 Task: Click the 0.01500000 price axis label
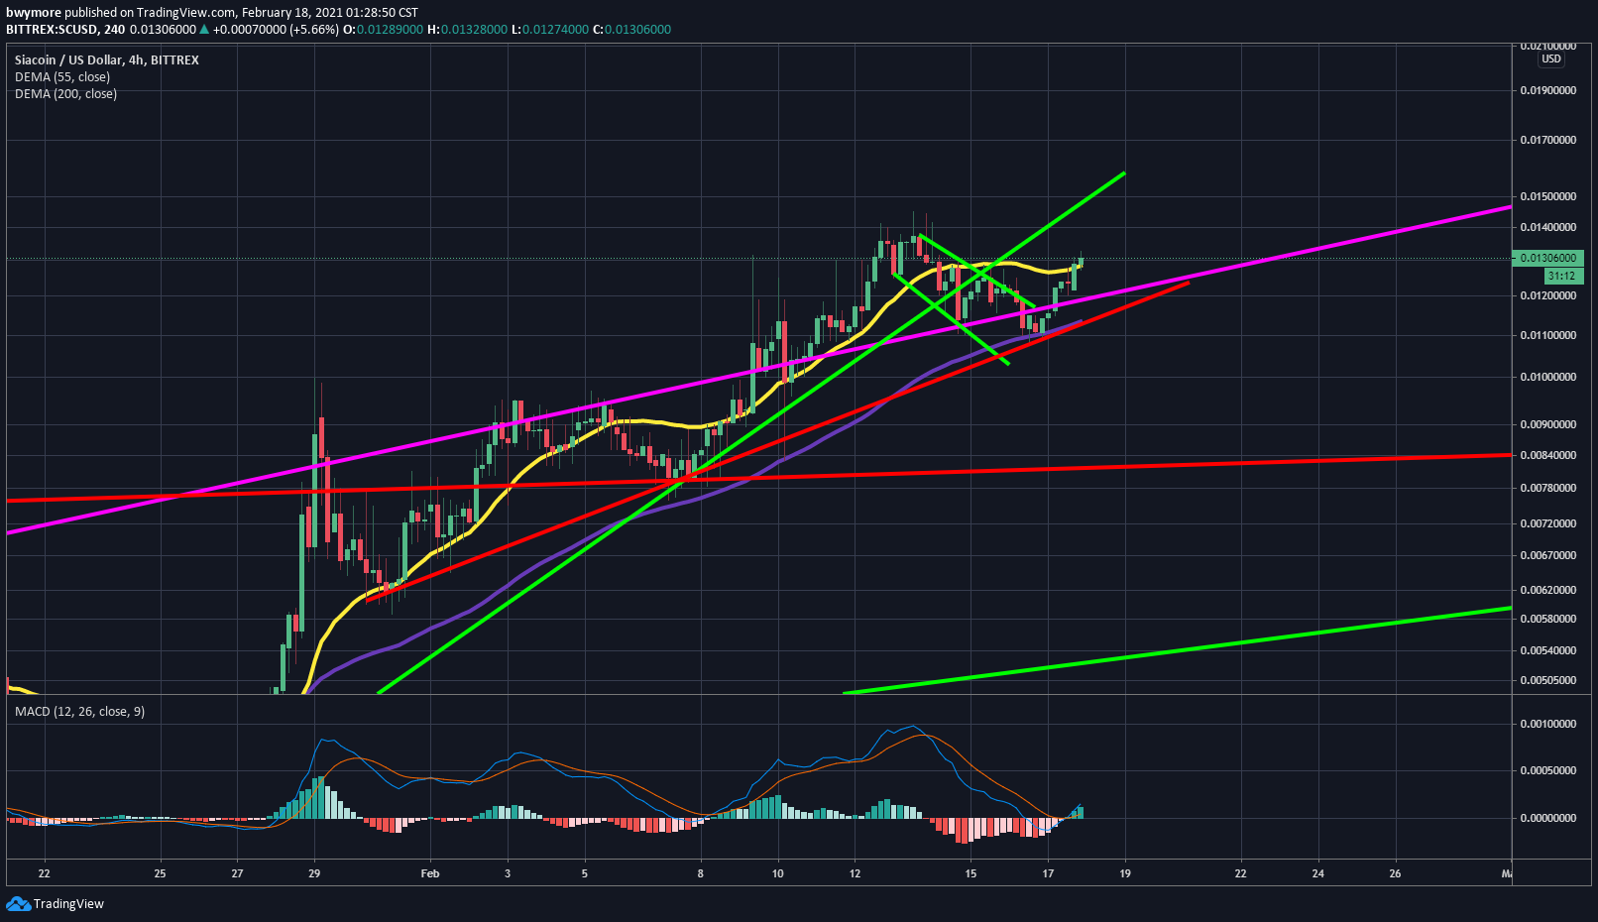pos(1548,196)
